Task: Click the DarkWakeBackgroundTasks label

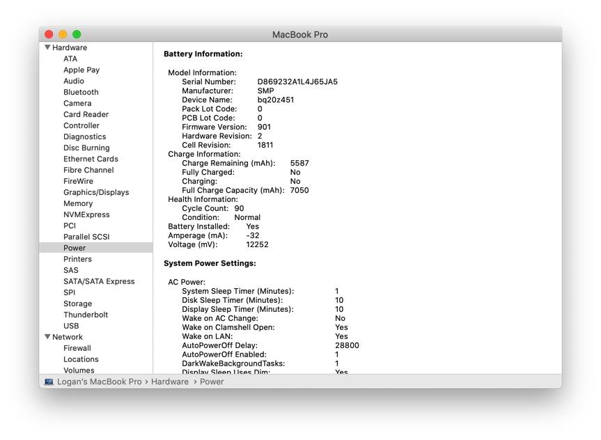Action: (233, 363)
